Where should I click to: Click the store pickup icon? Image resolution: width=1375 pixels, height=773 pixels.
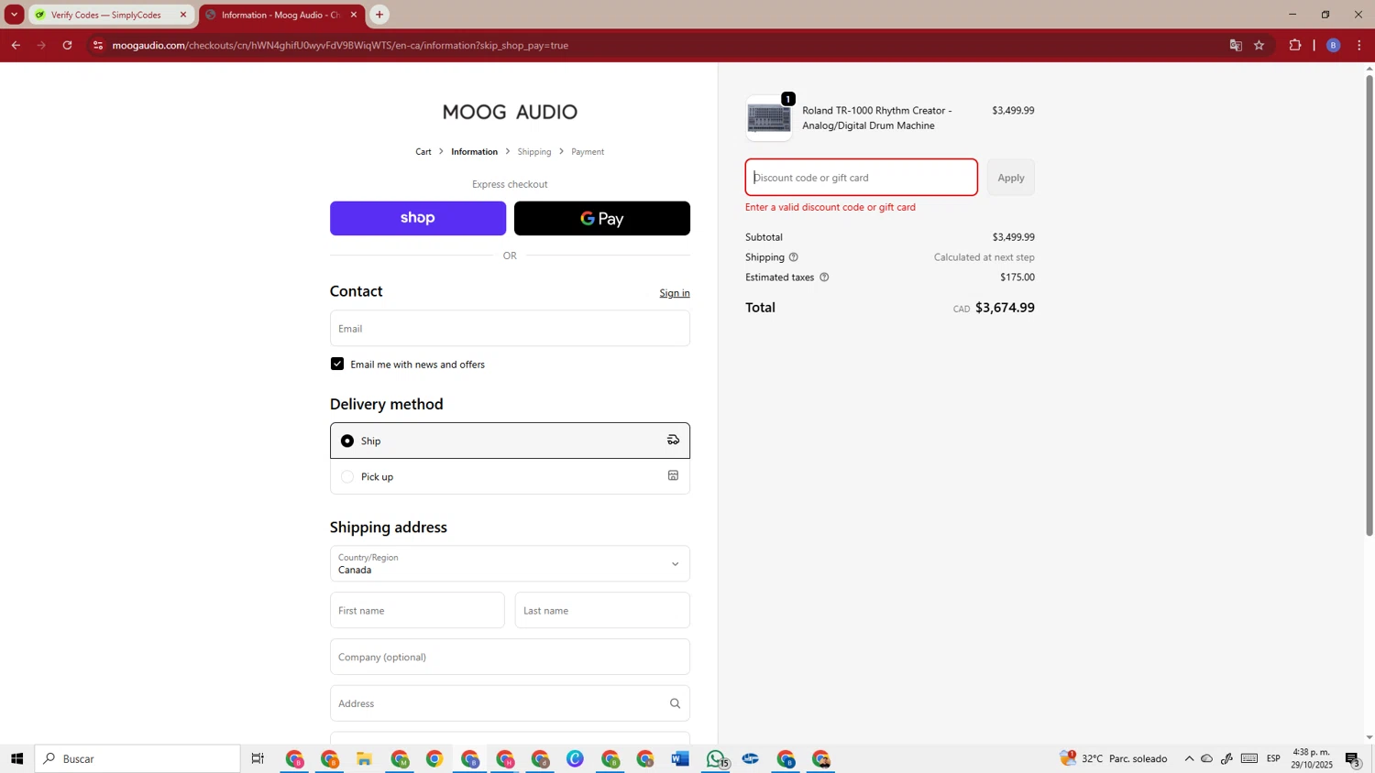click(673, 475)
